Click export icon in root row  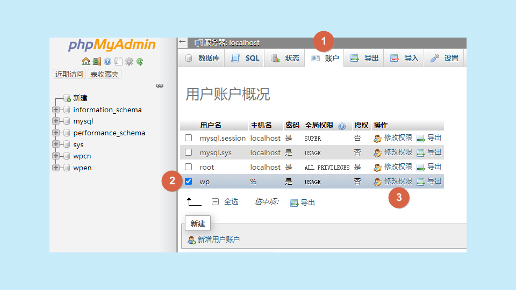(x=420, y=168)
